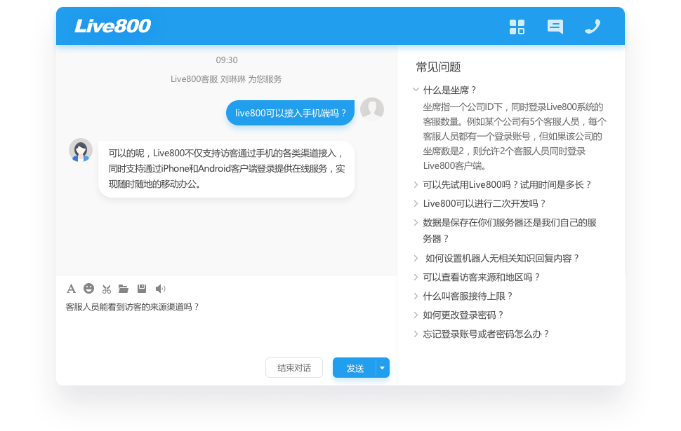Open the send options dropdown arrow
The image size is (681, 431).
[x=382, y=367]
